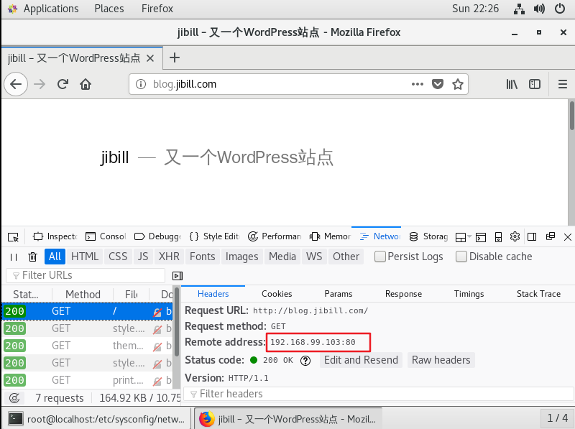Sort by the Method column header
Image resolution: width=575 pixels, height=429 pixels.
[83, 295]
